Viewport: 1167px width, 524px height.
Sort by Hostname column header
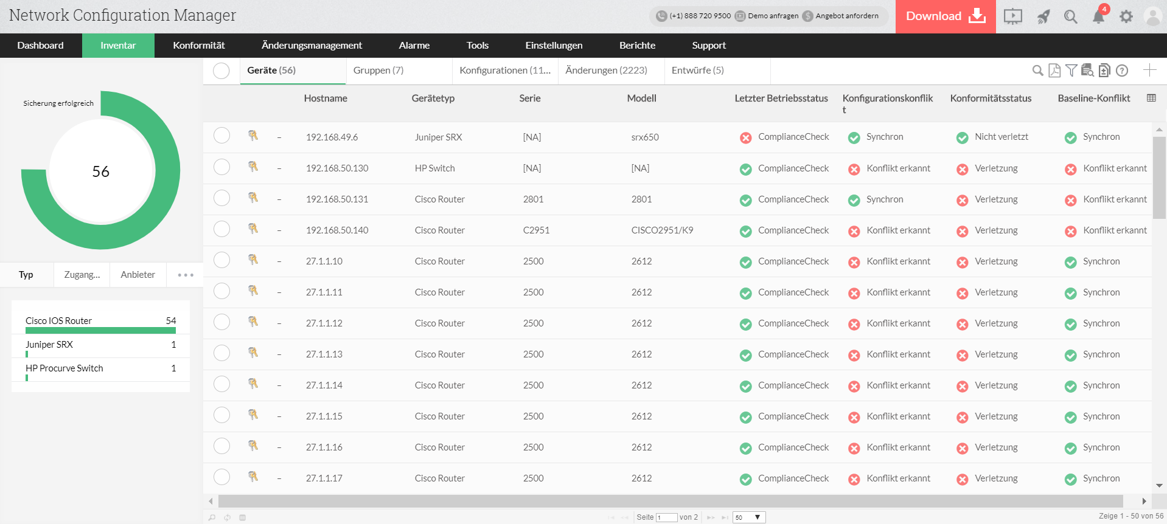pyautogui.click(x=326, y=98)
